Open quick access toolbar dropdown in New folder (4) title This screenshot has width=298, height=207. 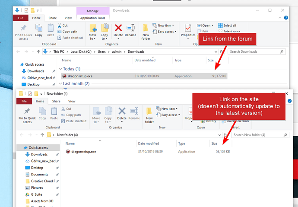41,94
